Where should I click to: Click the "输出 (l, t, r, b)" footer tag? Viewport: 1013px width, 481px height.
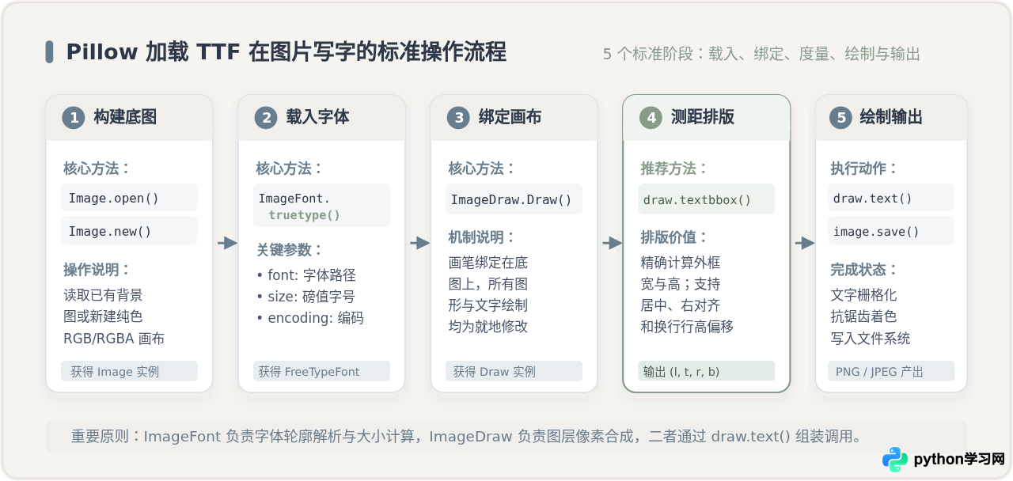(707, 371)
